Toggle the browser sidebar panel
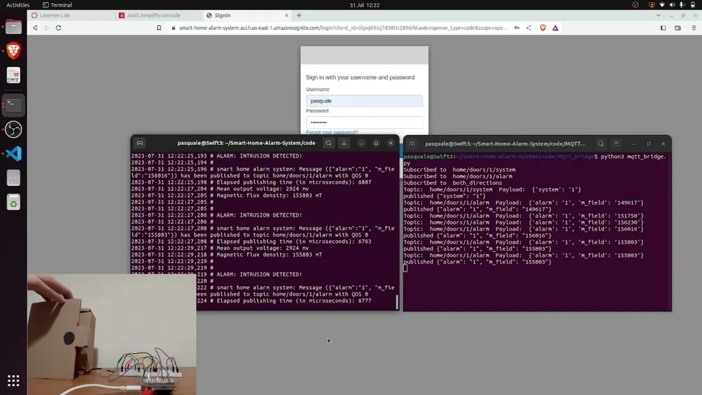Viewport: 702px width, 395px height. click(x=663, y=28)
